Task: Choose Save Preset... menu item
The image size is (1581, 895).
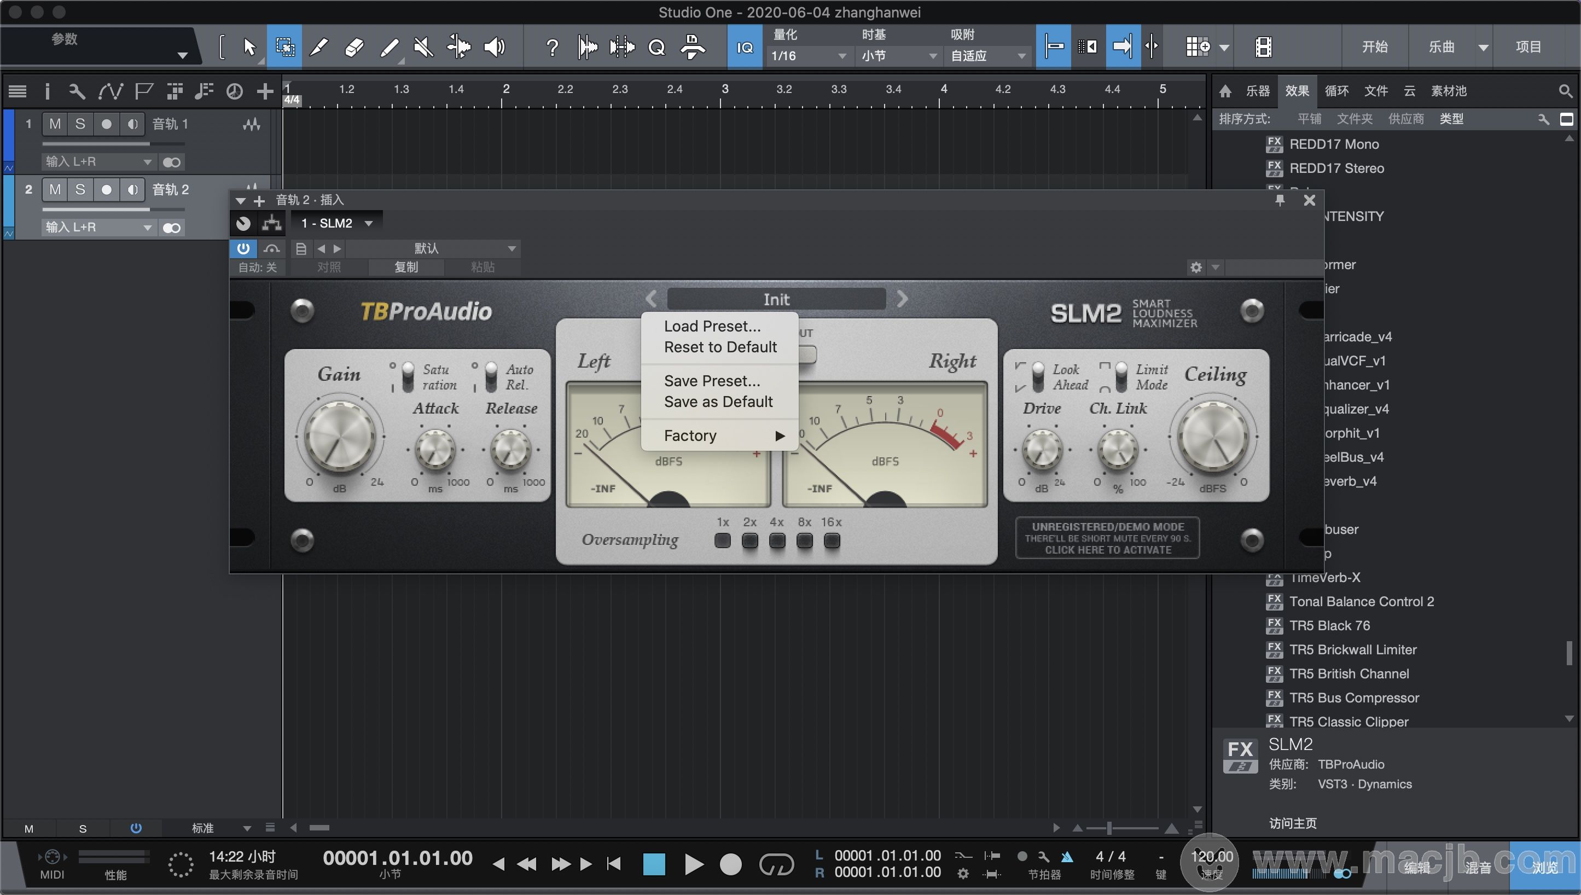Action: coord(712,381)
